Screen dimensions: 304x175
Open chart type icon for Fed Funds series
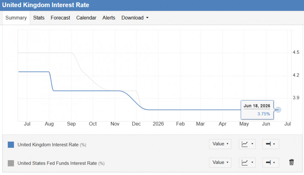[247, 163]
